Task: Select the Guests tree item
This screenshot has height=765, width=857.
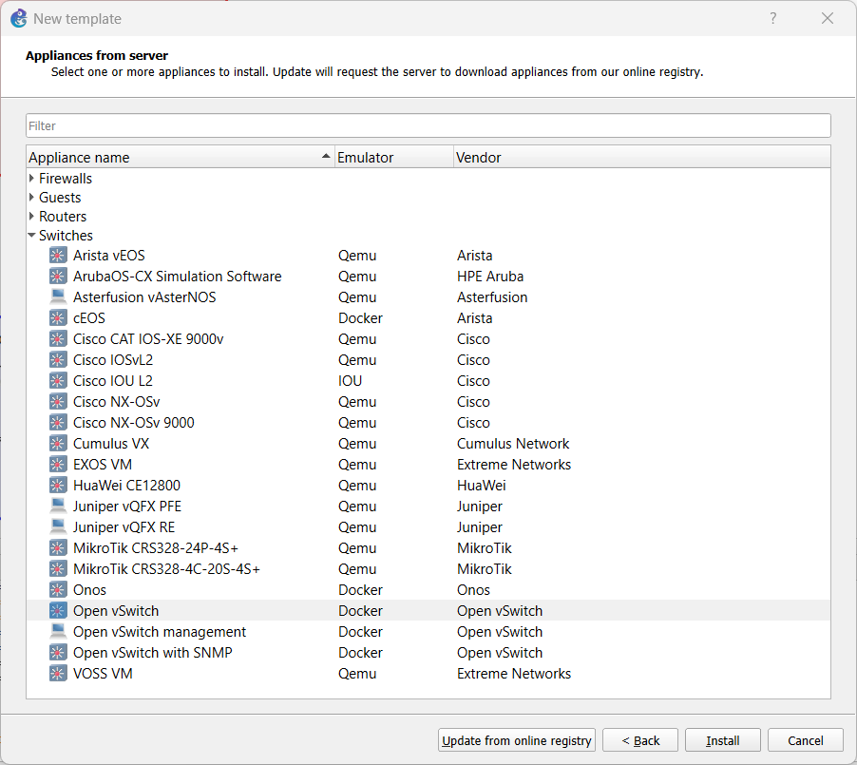Action: (x=60, y=198)
